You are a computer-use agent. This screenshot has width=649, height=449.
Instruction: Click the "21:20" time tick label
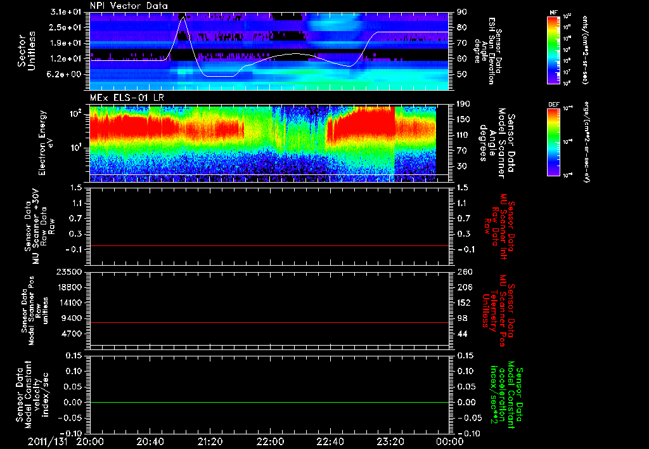pyautogui.click(x=210, y=441)
